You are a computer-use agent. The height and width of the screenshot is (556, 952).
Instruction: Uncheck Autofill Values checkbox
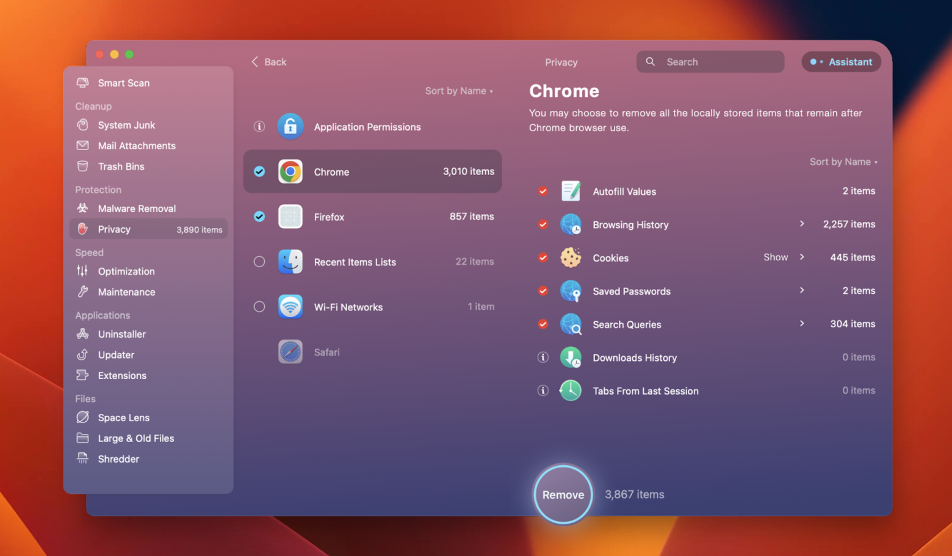pyautogui.click(x=543, y=191)
